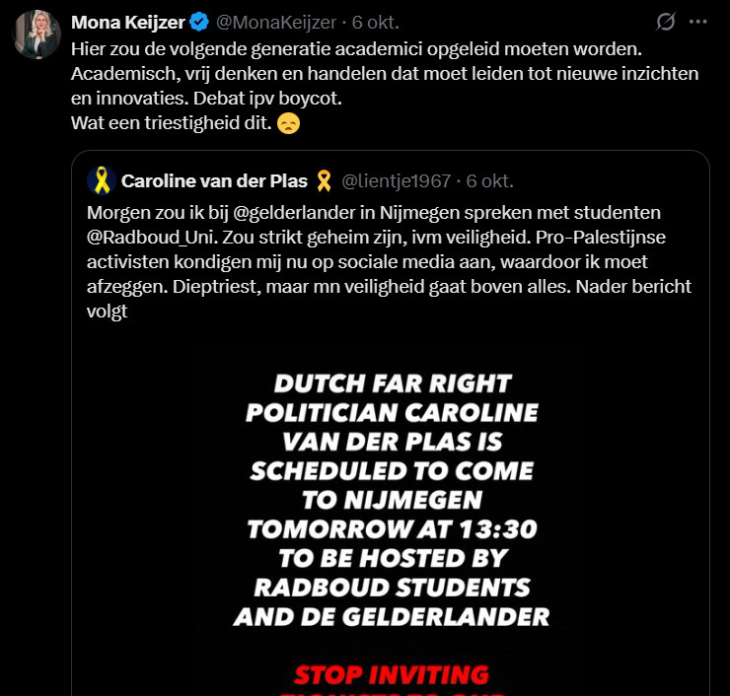The width and height of the screenshot is (730, 696).
Task: Click the sad face emoji
Action: pos(288,123)
